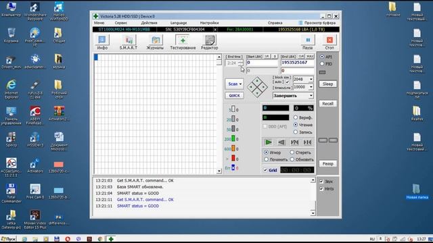Click the Sleep button
Screen dimensions: 433x243
click(x=327, y=84)
